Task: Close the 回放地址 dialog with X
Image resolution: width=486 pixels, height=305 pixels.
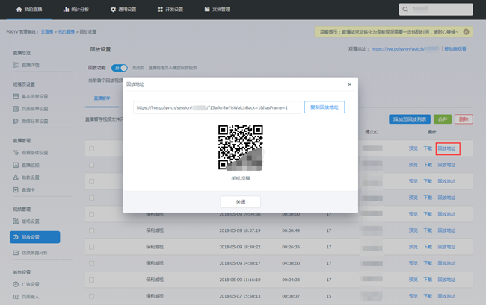Action: 350,85
